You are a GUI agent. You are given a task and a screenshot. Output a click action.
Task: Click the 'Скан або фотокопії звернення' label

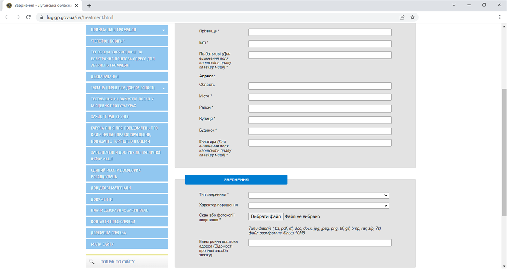217,218
